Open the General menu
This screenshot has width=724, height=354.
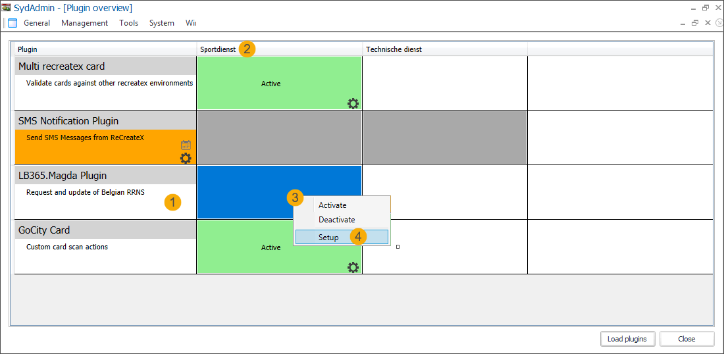point(37,23)
